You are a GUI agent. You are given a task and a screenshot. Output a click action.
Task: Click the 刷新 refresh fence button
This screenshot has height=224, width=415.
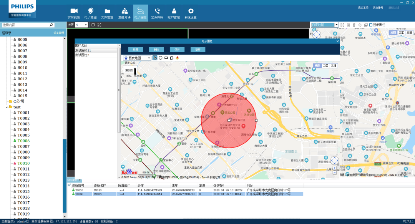tap(198, 50)
